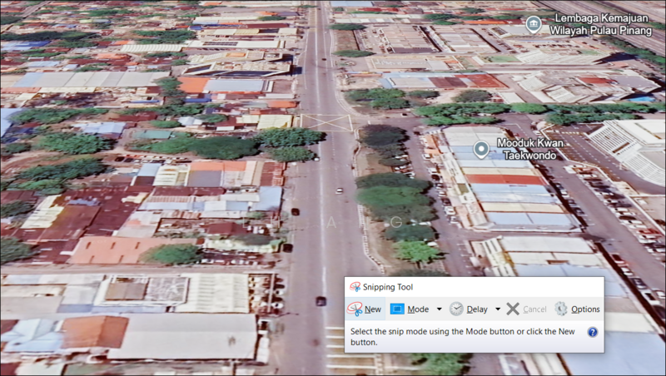The height and width of the screenshot is (376, 666).
Task: Click the Snipping Tool instruction text
Action: (x=462, y=337)
